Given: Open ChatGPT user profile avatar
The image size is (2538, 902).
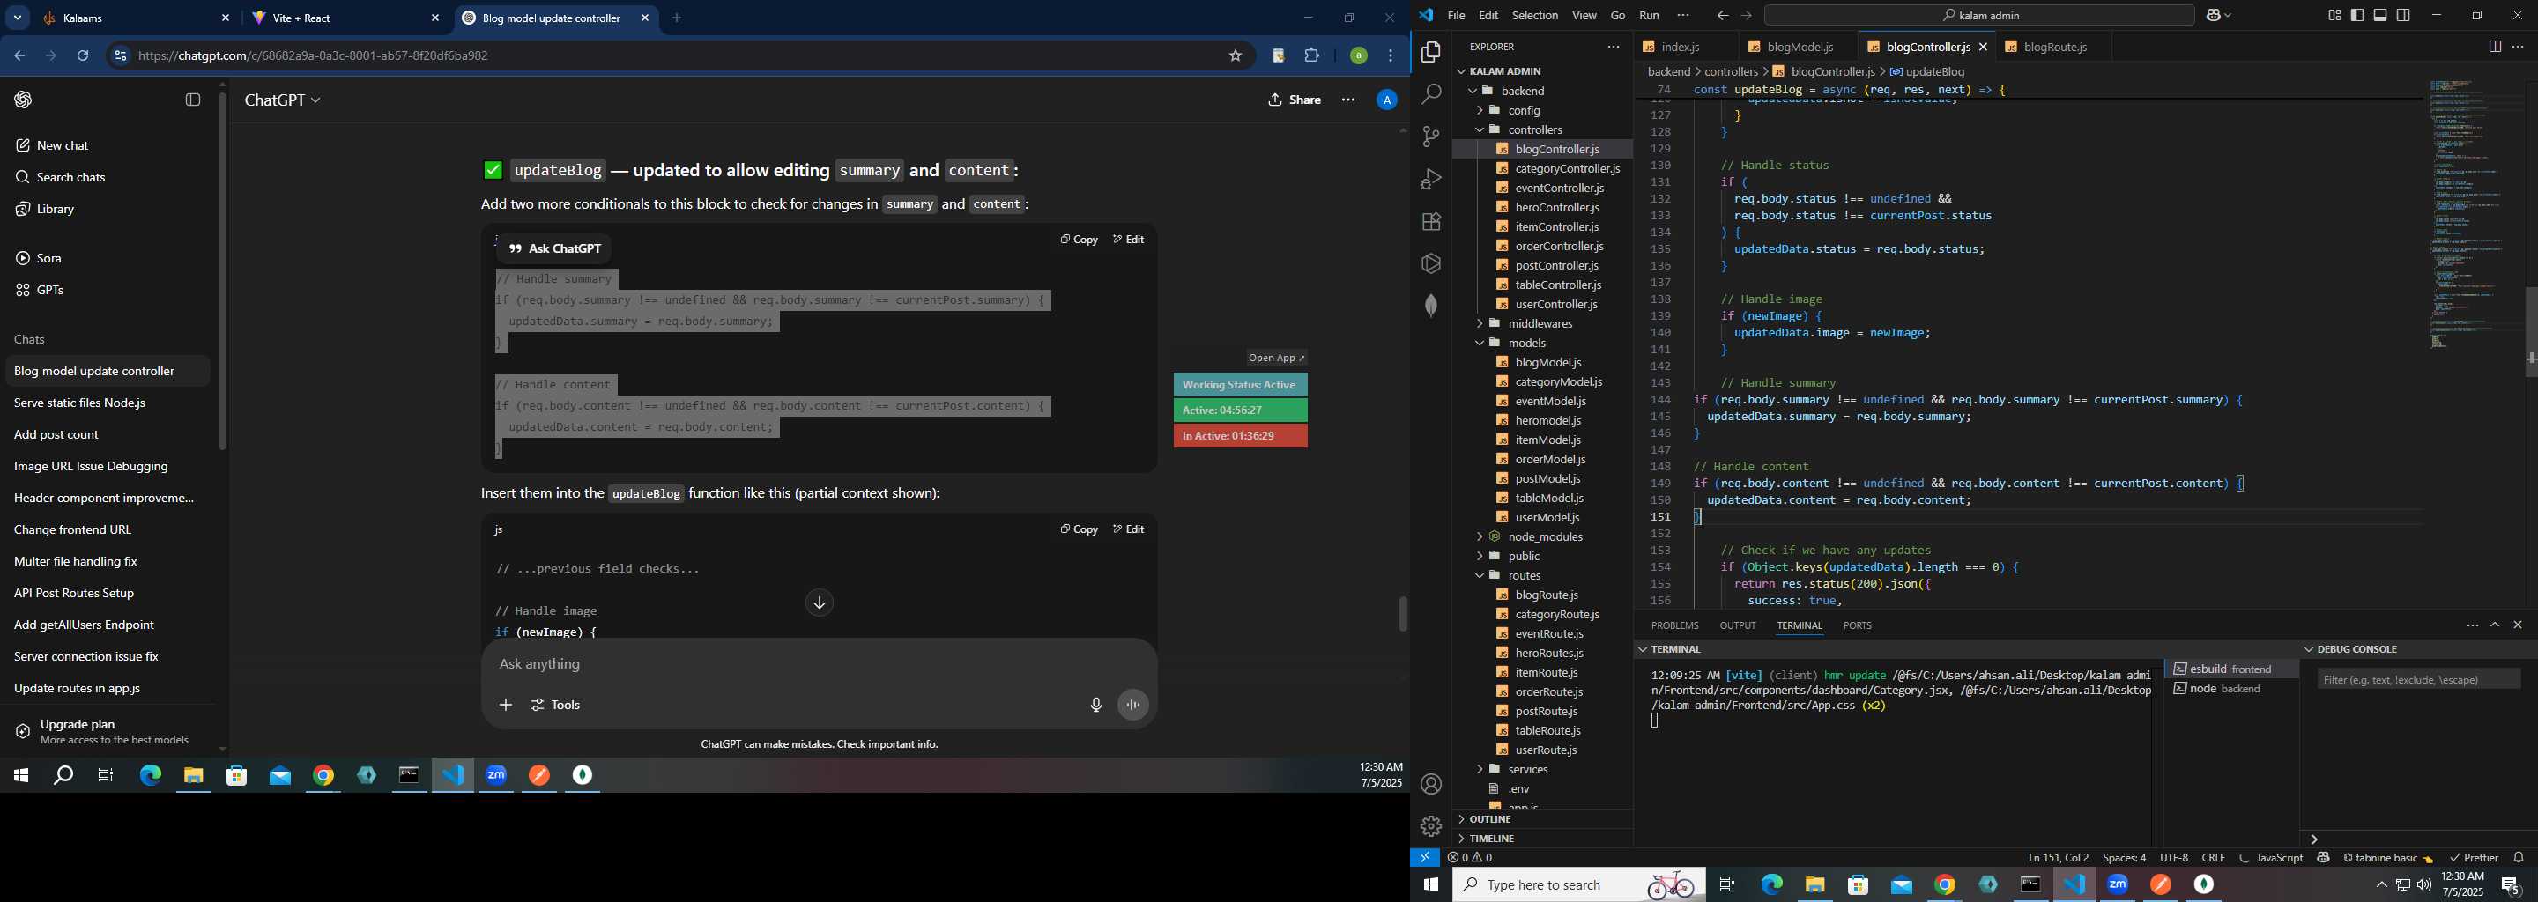Looking at the screenshot, I should (1386, 100).
